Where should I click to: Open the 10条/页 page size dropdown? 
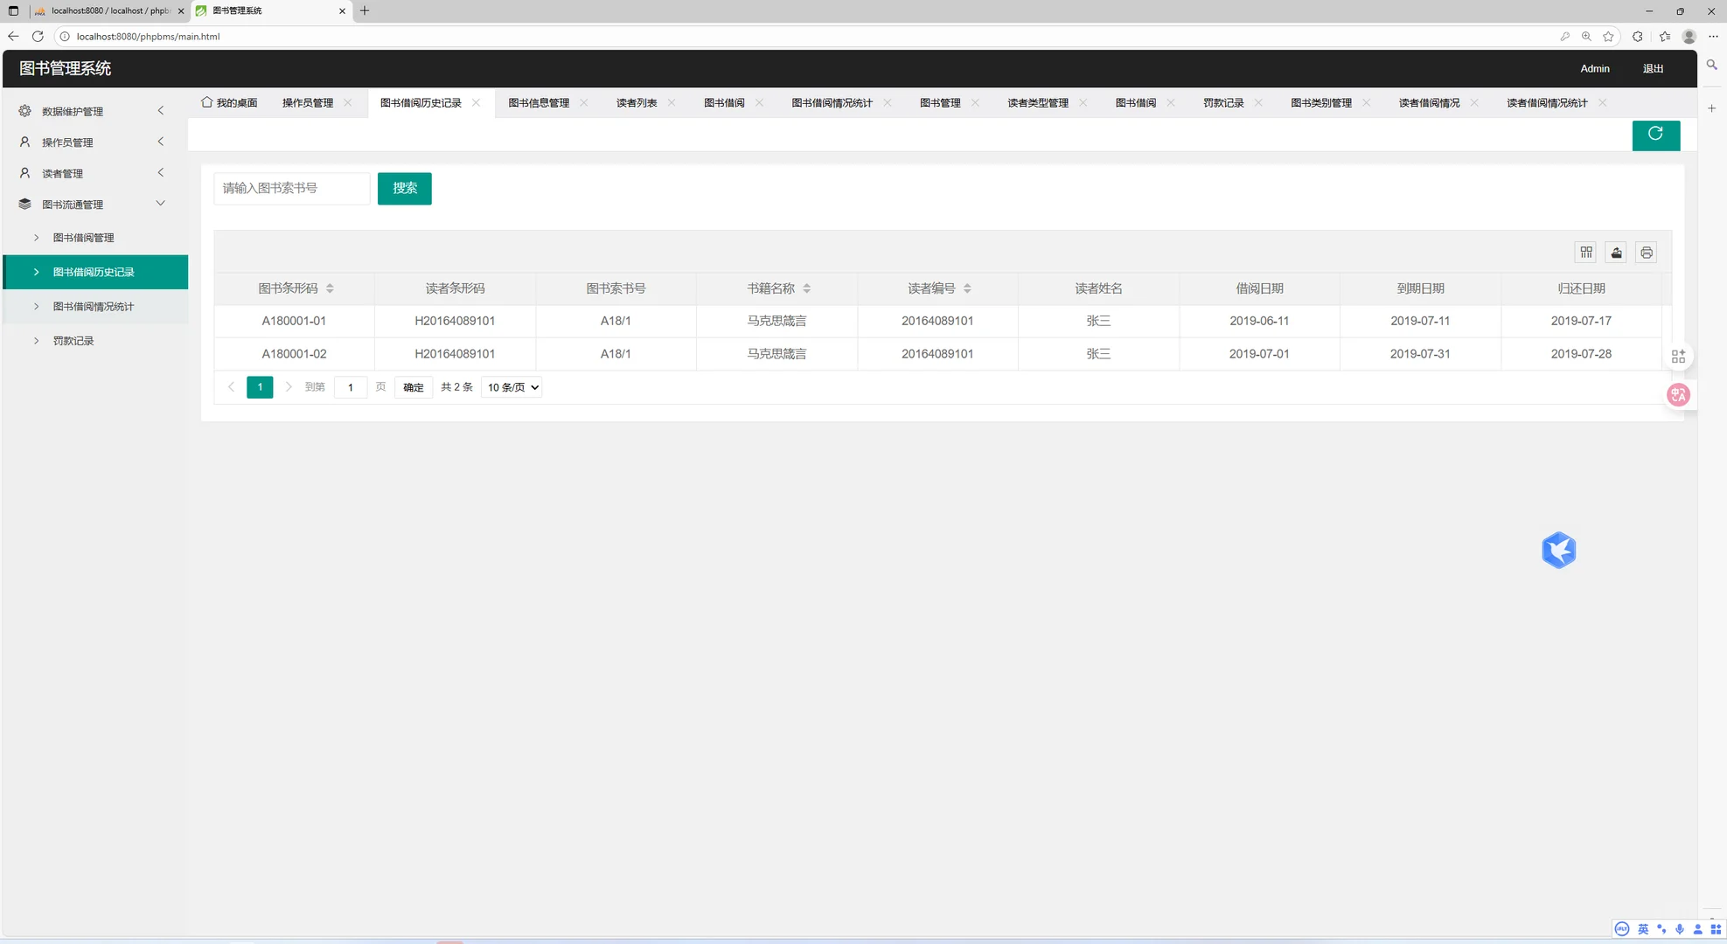coord(511,386)
